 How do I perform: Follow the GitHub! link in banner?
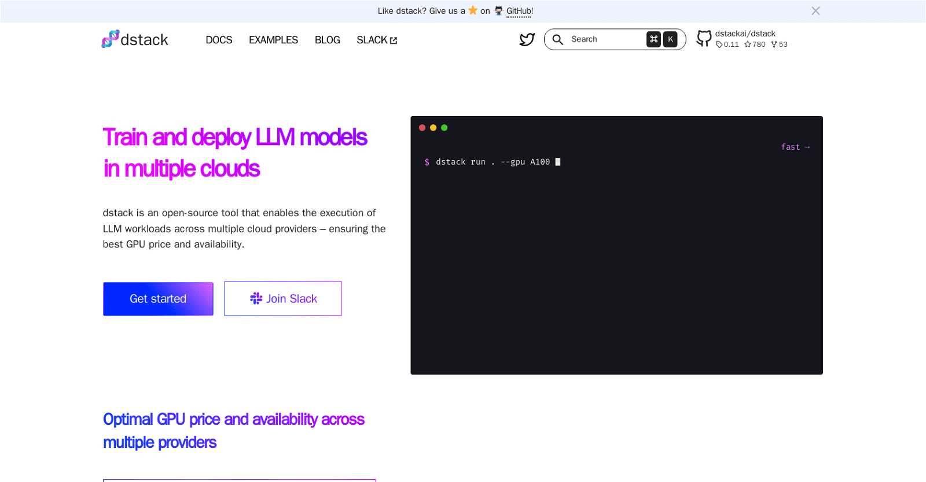519,11
